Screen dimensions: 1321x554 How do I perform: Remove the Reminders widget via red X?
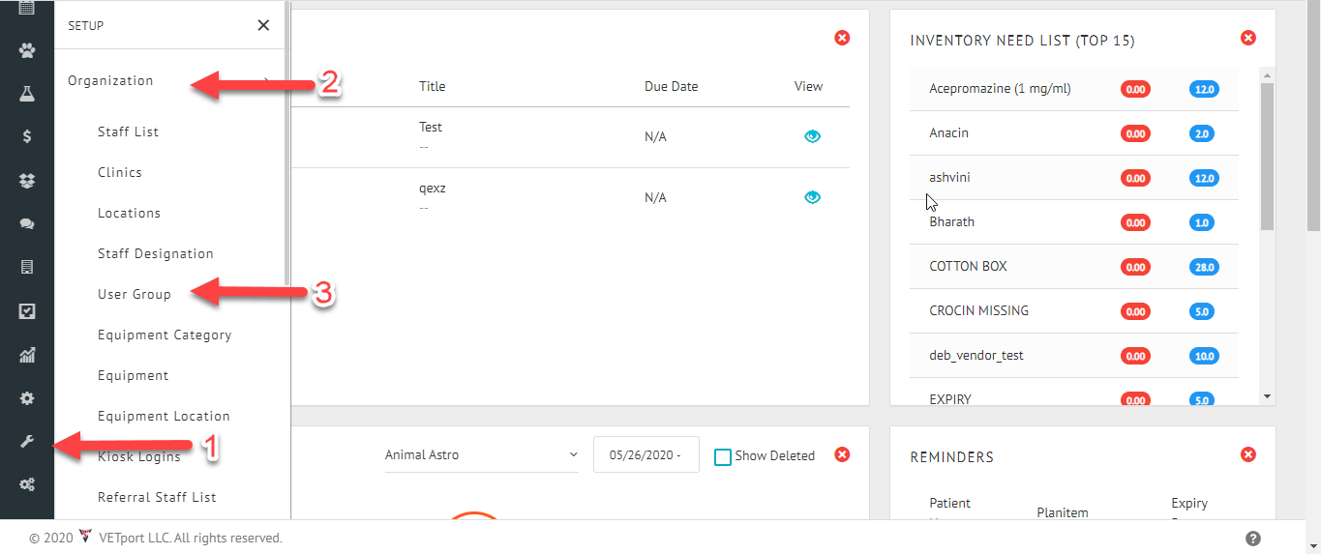click(x=1248, y=454)
